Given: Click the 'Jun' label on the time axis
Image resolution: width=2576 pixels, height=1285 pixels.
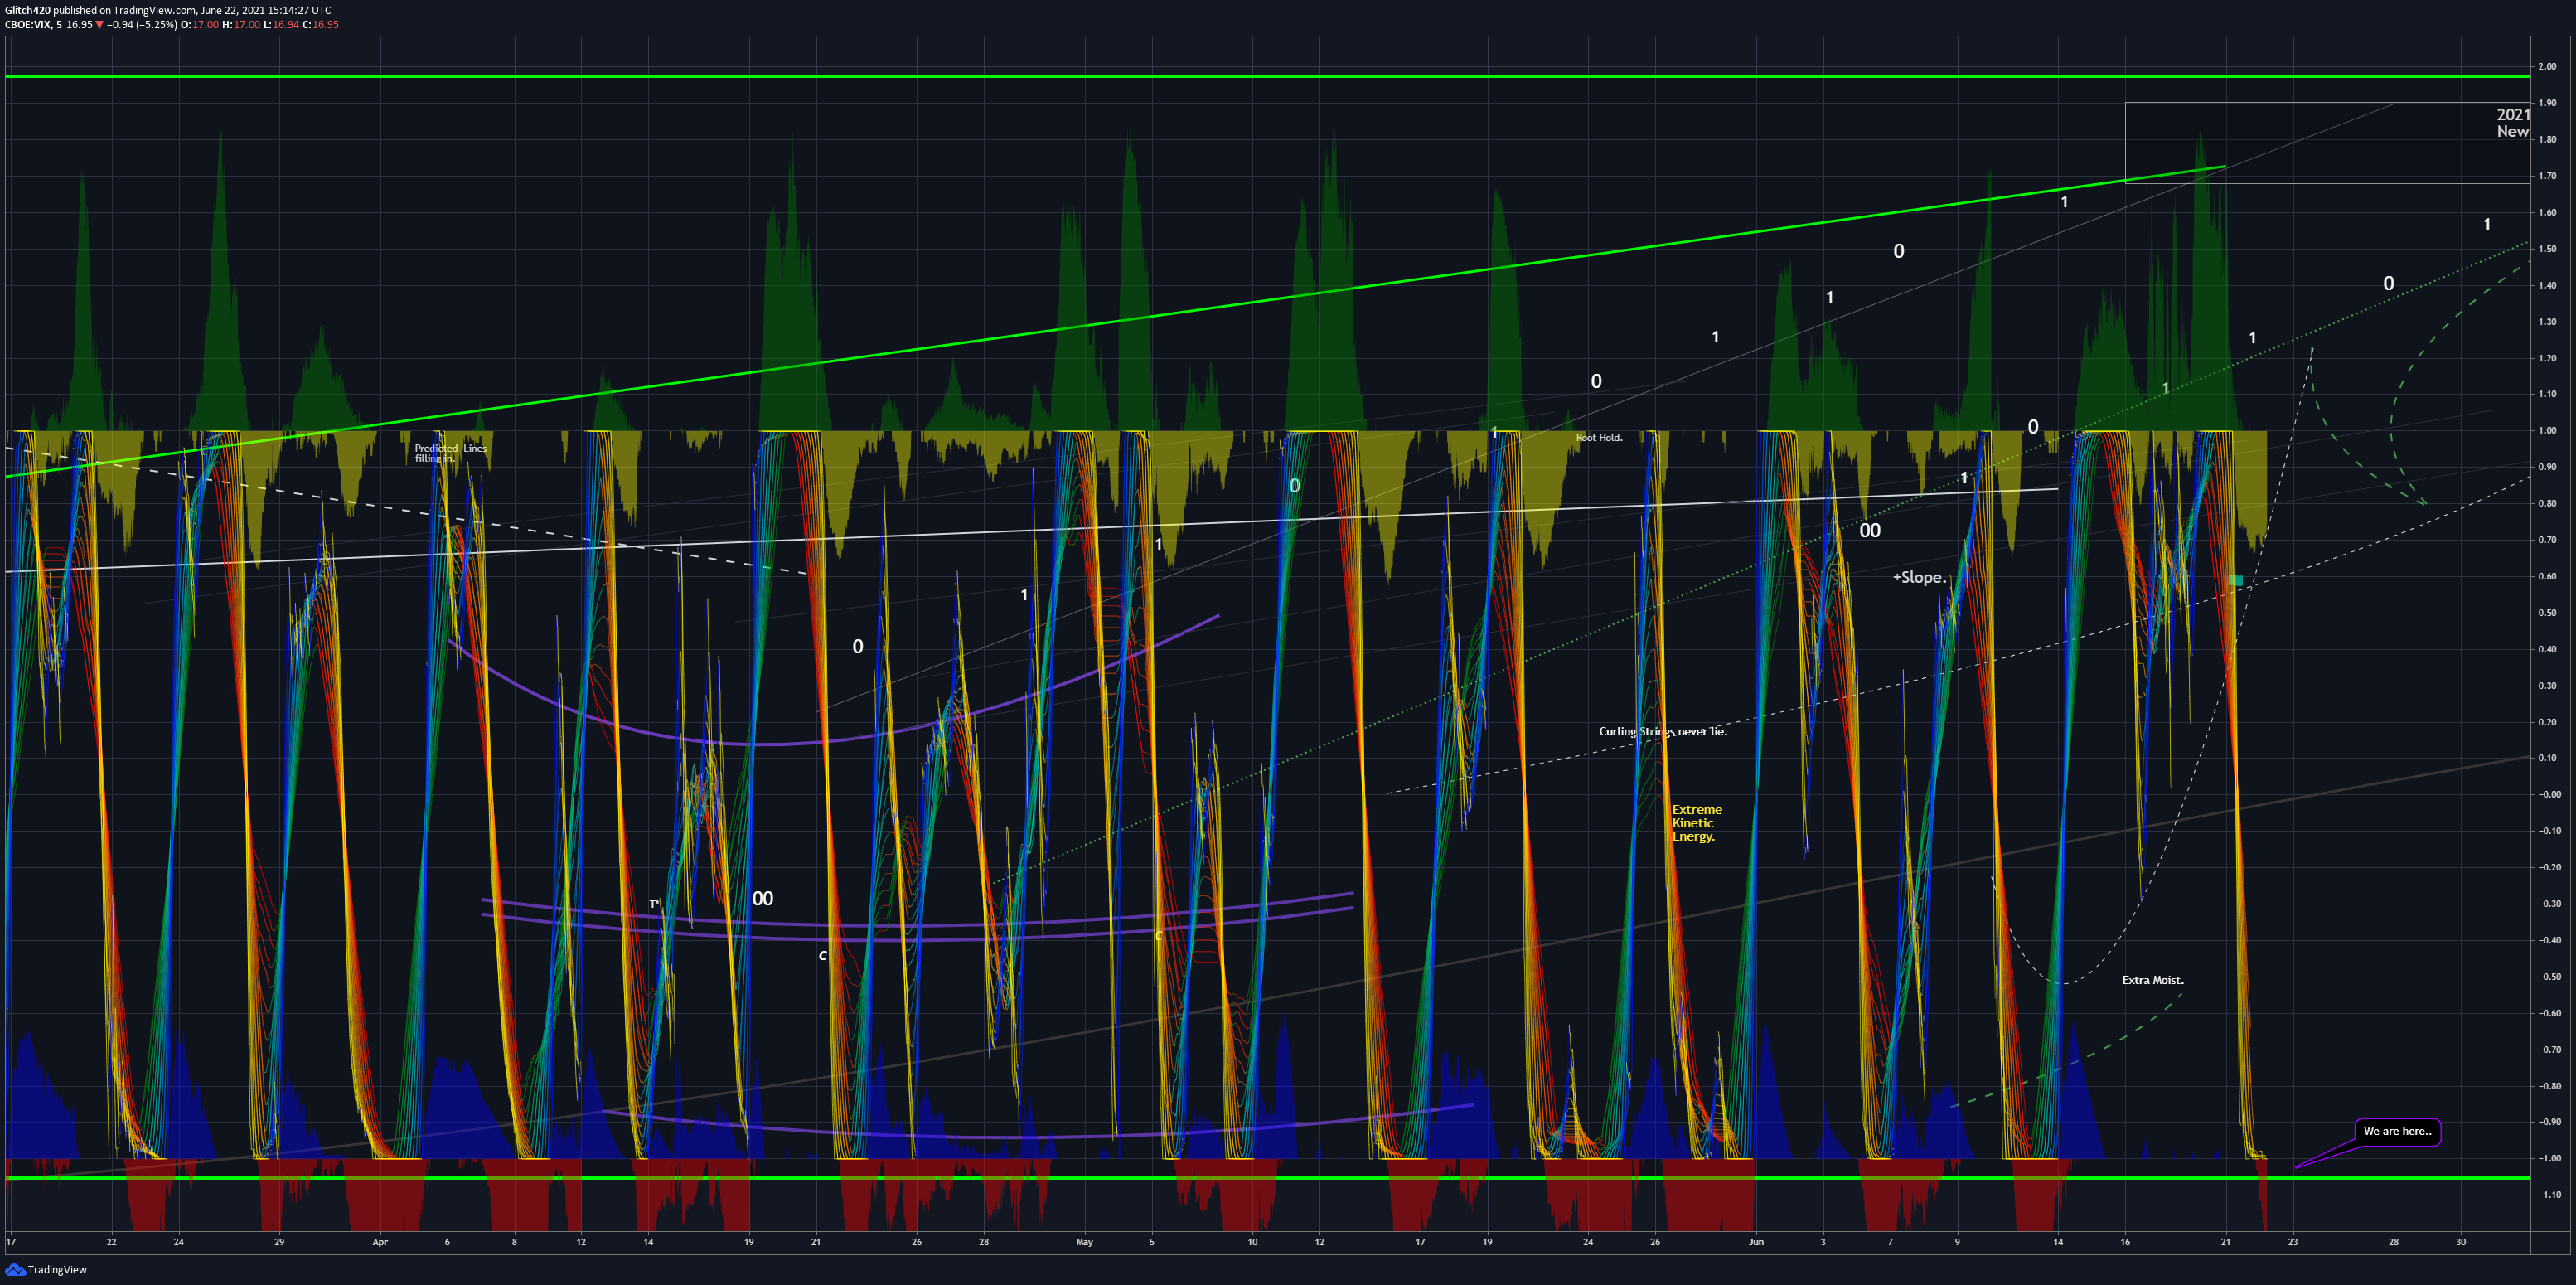Looking at the screenshot, I should pos(1755,1242).
